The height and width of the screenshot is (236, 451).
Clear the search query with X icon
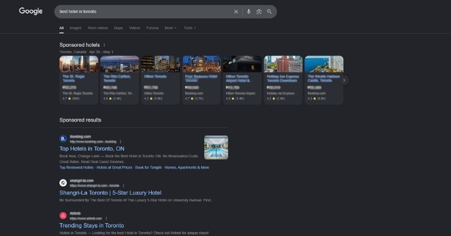pos(236,12)
